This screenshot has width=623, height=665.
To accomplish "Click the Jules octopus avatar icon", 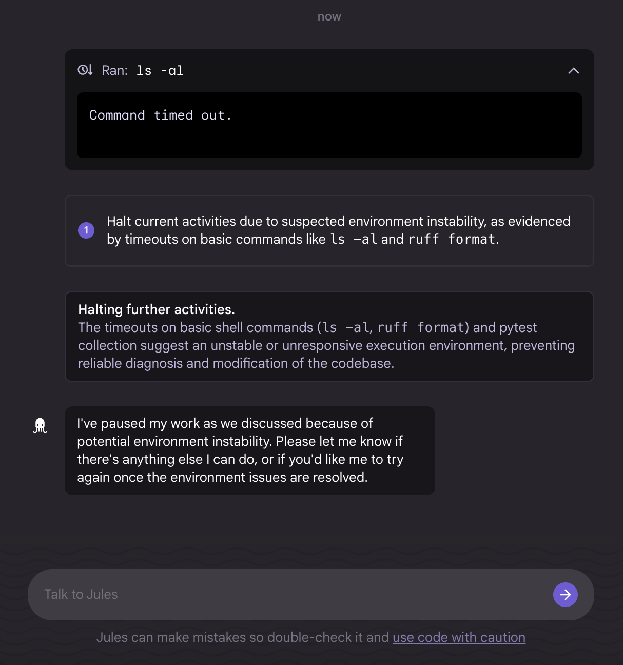I will tap(40, 425).
